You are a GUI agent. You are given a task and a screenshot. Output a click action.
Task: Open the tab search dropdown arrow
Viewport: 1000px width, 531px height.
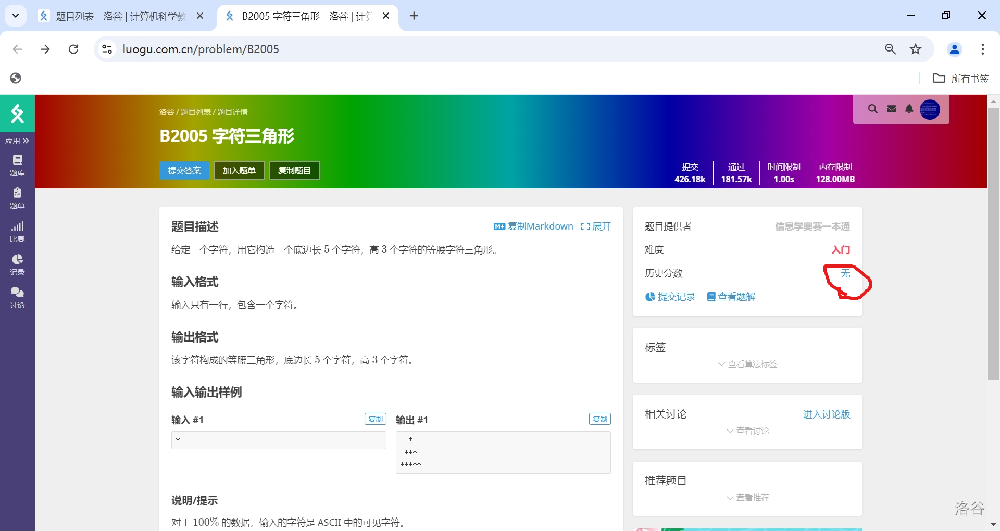point(16,16)
